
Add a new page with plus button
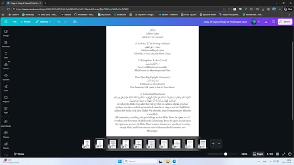pos(213,143)
